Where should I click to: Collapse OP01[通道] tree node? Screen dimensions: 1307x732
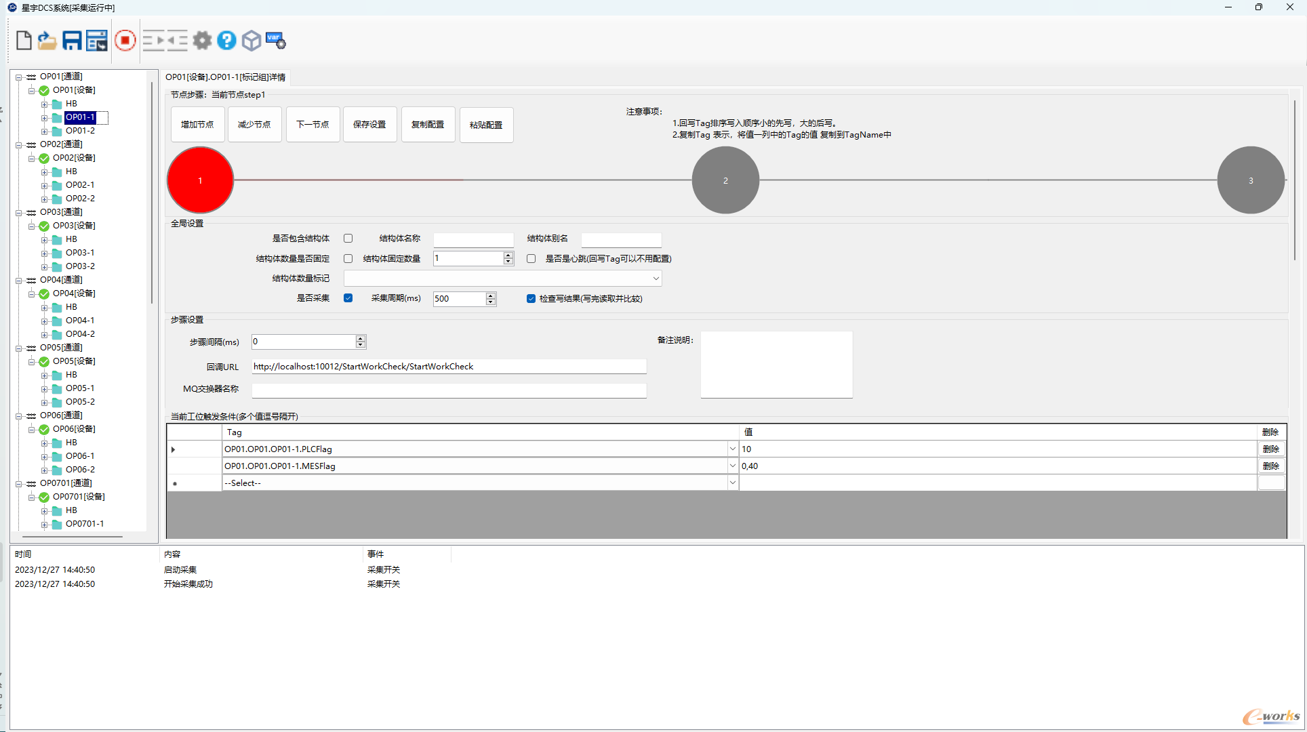pos(19,77)
